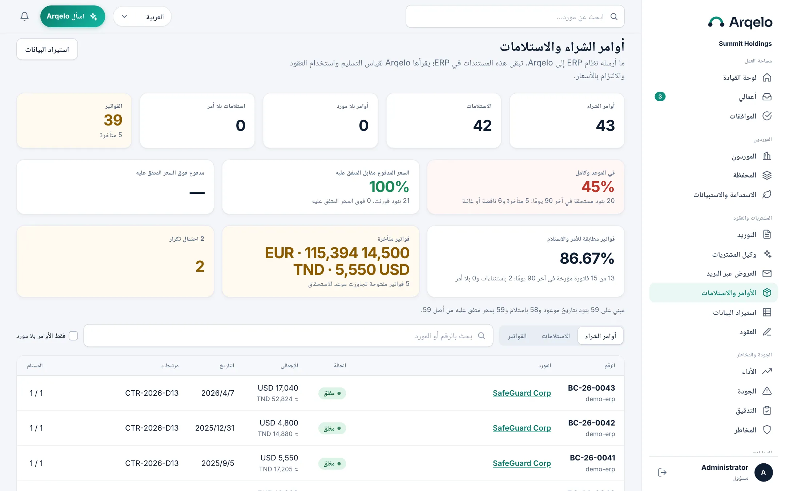
Task: Click the Administrator profile avatar
Action: coord(763,472)
